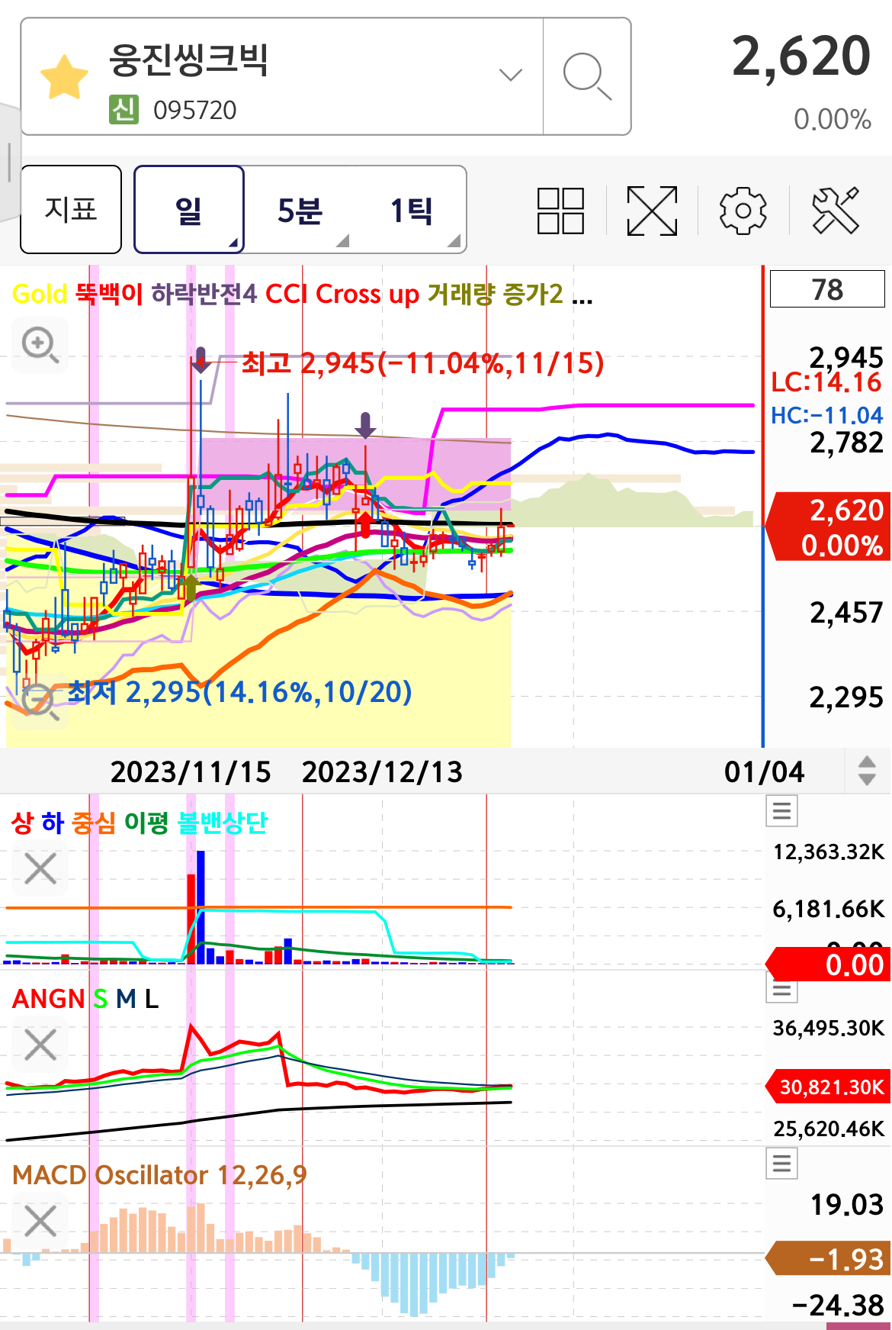Expand chart to fullscreen icon
Screen dimensions: 892x1330
click(x=652, y=211)
